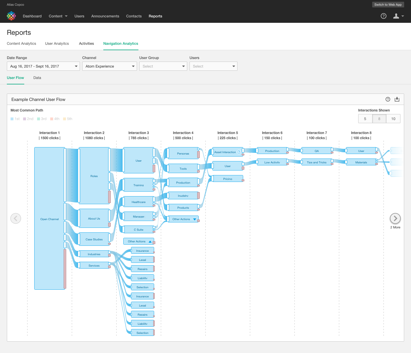Switch to the Data tab
Image resolution: width=411 pixels, height=353 pixels.
pos(37,78)
